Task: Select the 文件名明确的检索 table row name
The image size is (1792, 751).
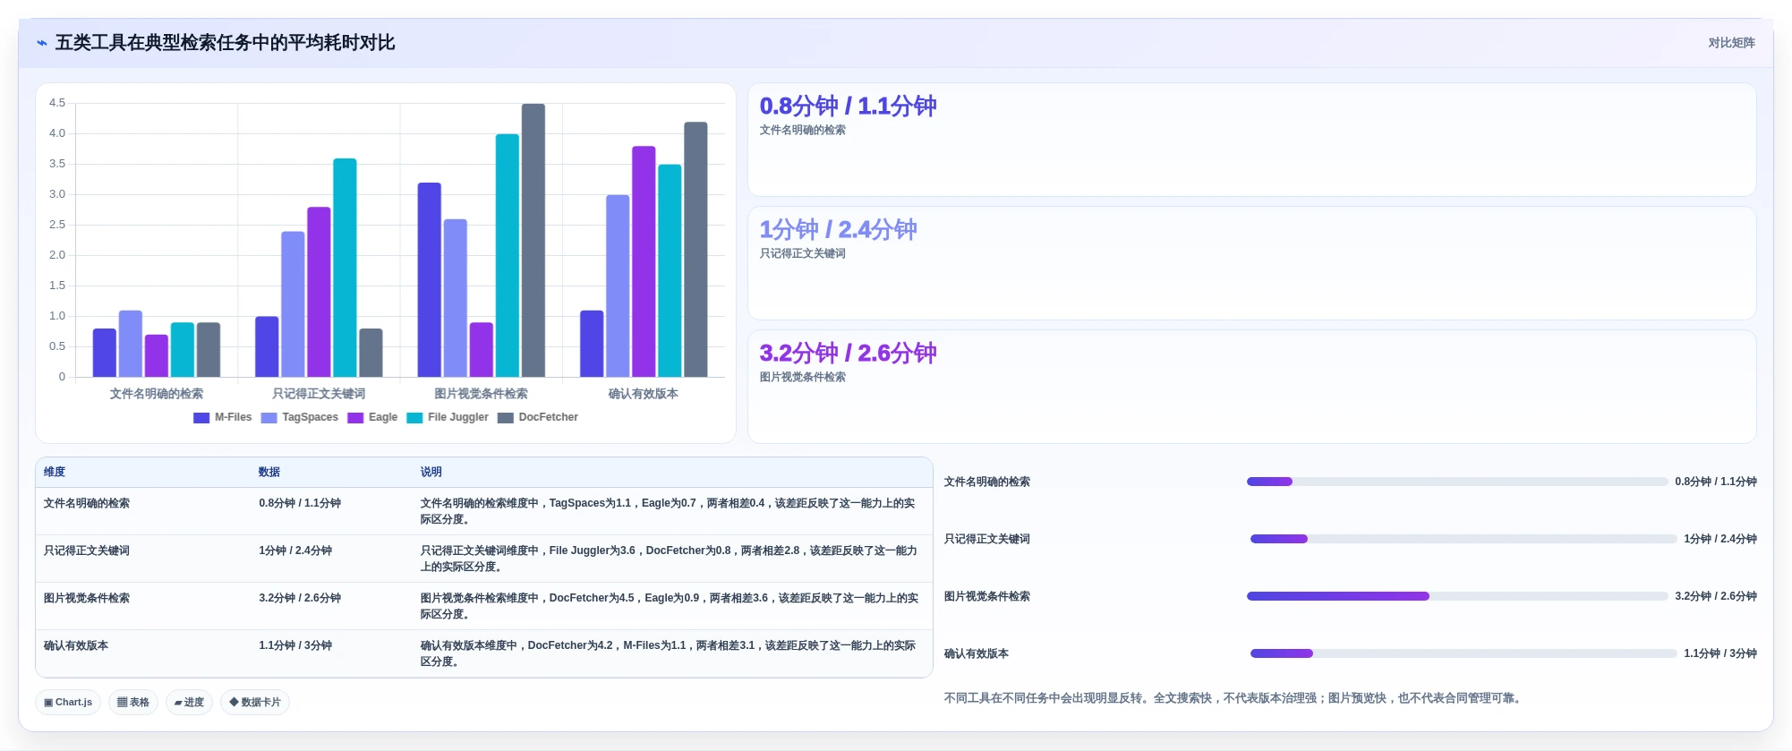Action: pyautogui.click(x=87, y=503)
